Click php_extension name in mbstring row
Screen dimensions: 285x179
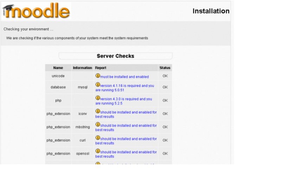(x=58, y=127)
